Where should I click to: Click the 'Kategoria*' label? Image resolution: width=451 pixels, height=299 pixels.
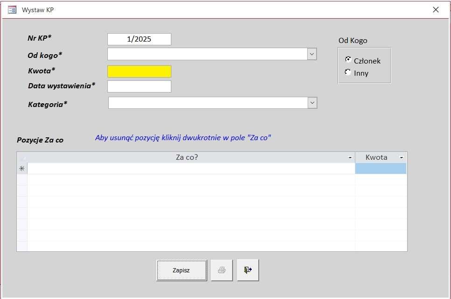[x=48, y=104]
